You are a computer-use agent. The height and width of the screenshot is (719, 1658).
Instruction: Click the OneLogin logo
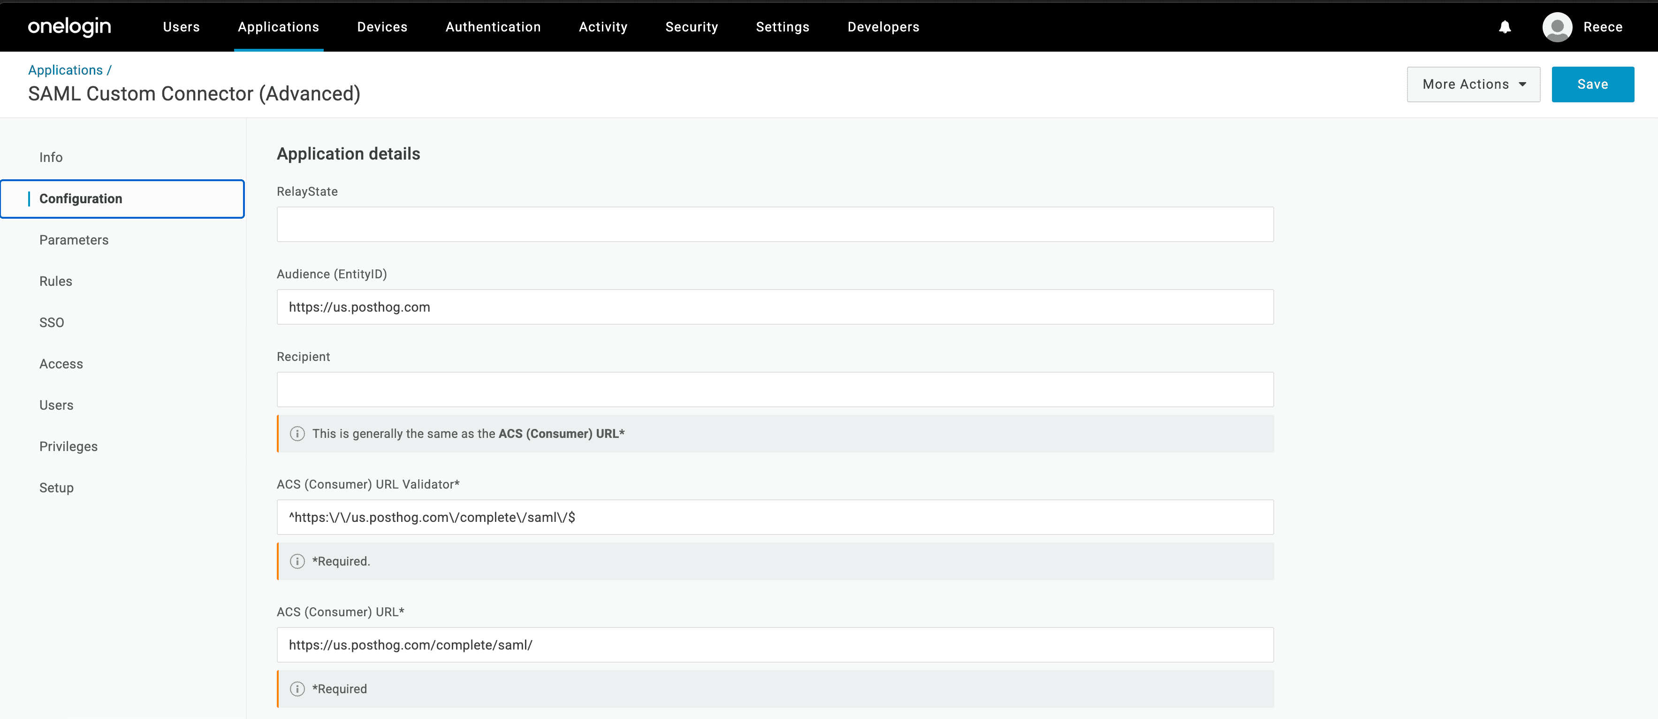69,26
